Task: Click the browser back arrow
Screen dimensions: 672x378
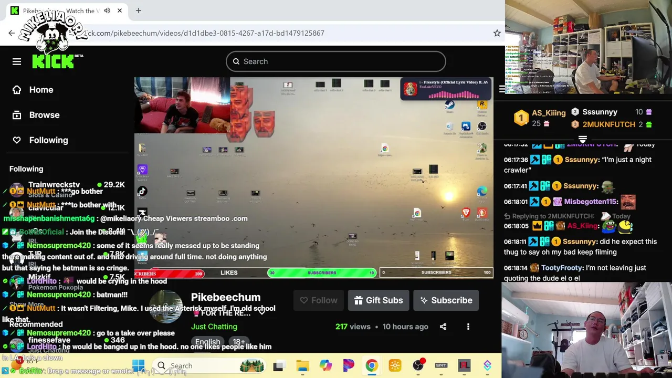Action: click(12, 33)
